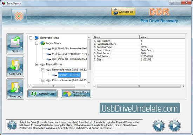
Task: Click the Value column header
Action: 162,37
